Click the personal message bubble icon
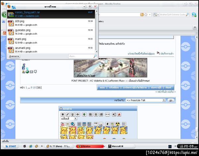This screenshot has height=156, width=199. click(35, 72)
